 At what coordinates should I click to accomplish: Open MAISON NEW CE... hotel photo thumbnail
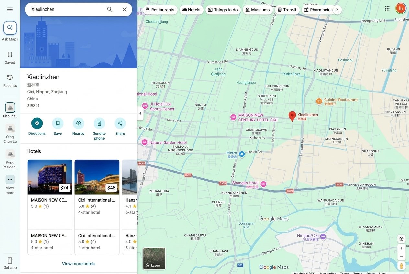click(x=50, y=177)
